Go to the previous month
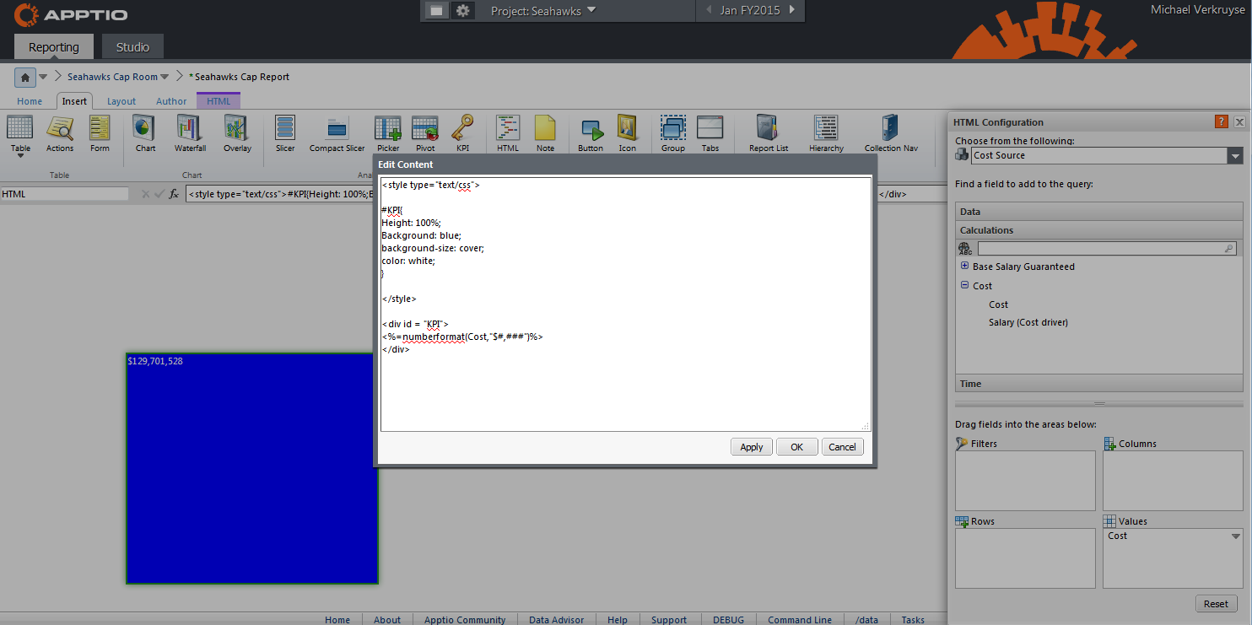1252x625 pixels. coord(708,10)
